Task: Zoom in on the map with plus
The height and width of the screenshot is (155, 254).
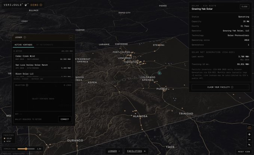Action: coord(249,134)
